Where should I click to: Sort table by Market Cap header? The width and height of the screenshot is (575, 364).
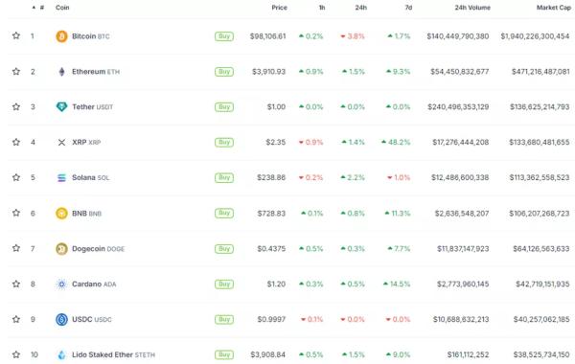(553, 8)
